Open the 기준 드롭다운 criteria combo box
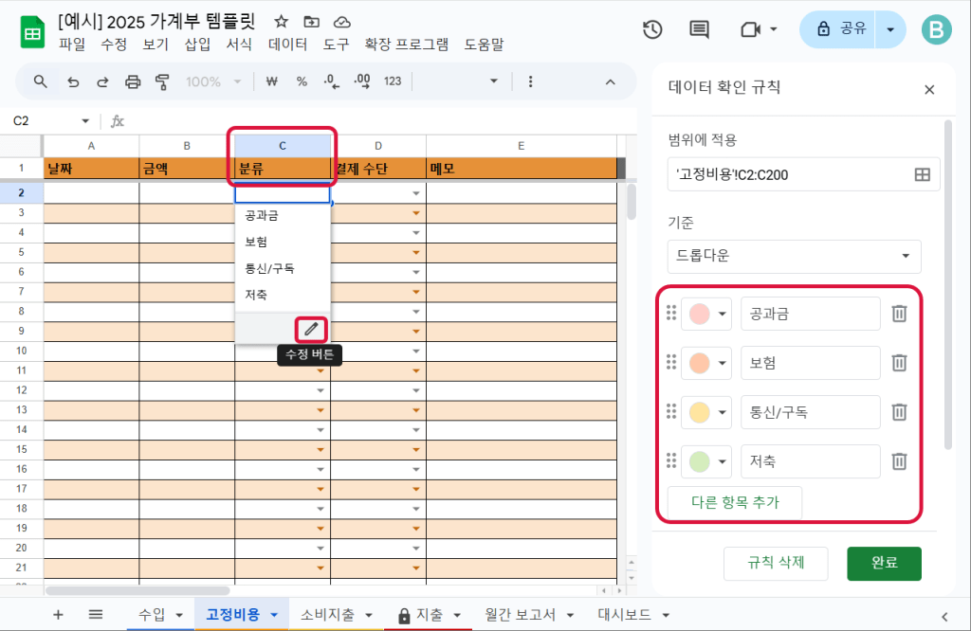The height and width of the screenshot is (631, 971). pyautogui.click(x=793, y=256)
